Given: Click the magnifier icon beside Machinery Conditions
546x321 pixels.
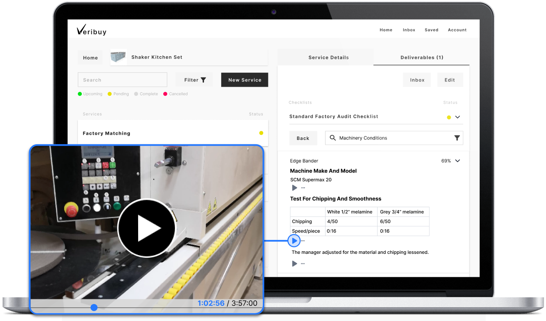Looking at the screenshot, I should click(333, 138).
